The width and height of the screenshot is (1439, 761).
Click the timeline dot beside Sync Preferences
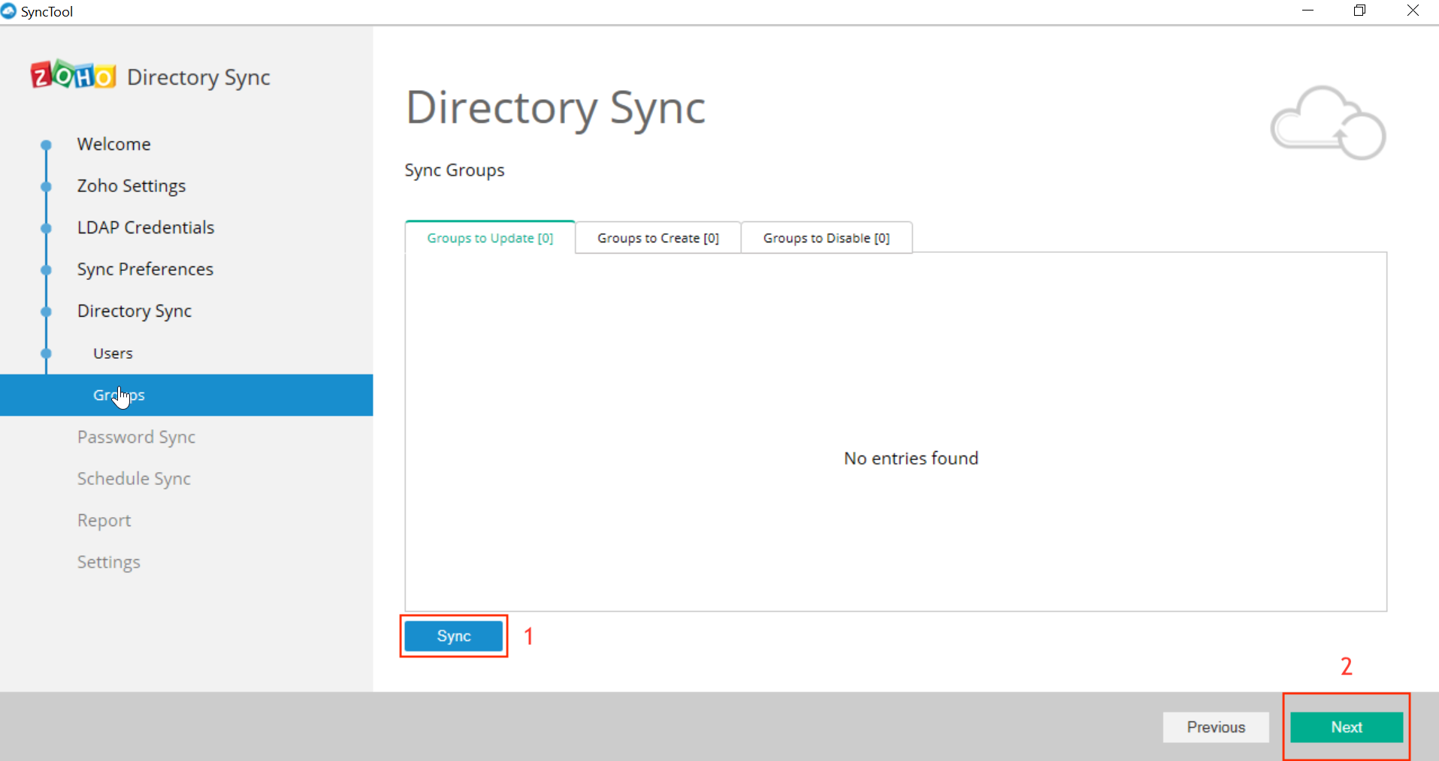tap(46, 269)
